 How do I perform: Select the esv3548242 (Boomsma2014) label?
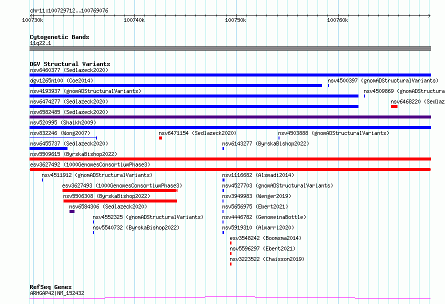click(x=265, y=238)
